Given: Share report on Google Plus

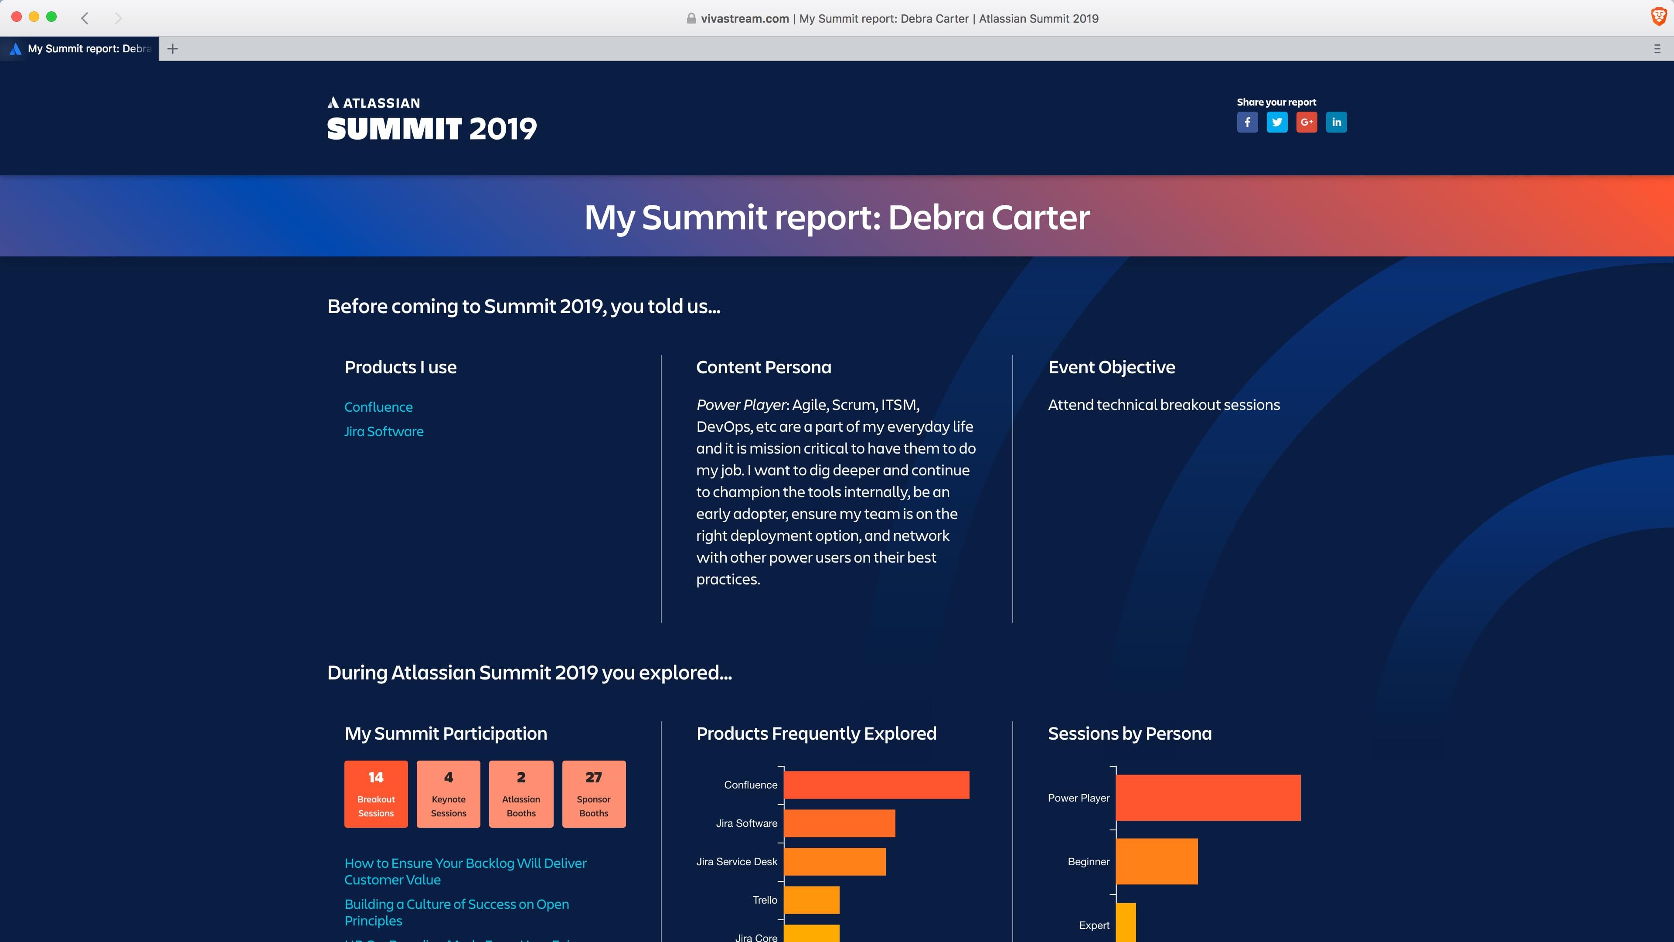Looking at the screenshot, I should pyautogui.click(x=1306, y=122).
